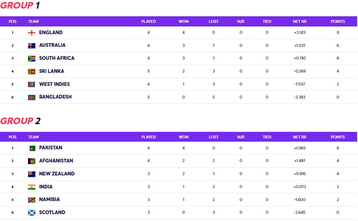Click the England flag icon
This screenshot has width=358, height=221.
[x=32, y=33]
